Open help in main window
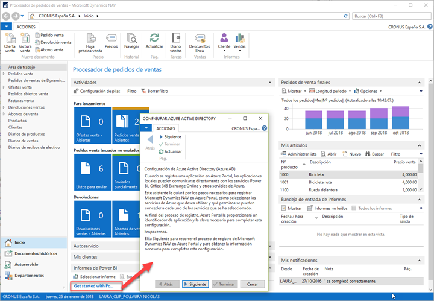 point(430,27)
